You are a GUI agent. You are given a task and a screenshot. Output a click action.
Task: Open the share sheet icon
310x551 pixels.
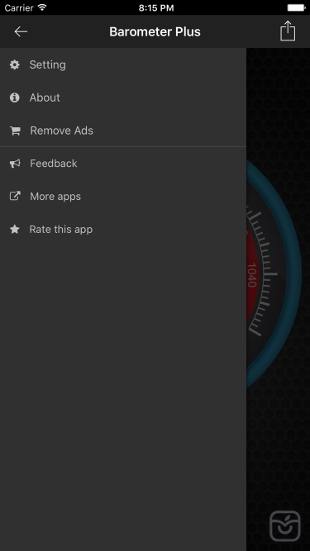click(x=288, y=31)
